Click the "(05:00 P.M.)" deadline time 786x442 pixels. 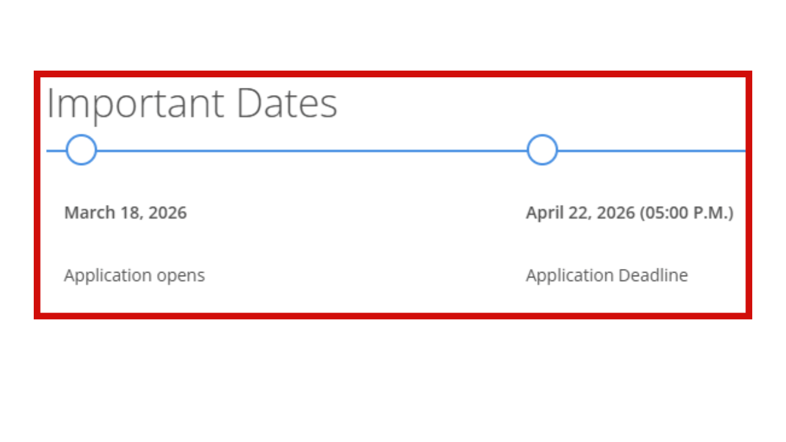[x=686, y=213]
